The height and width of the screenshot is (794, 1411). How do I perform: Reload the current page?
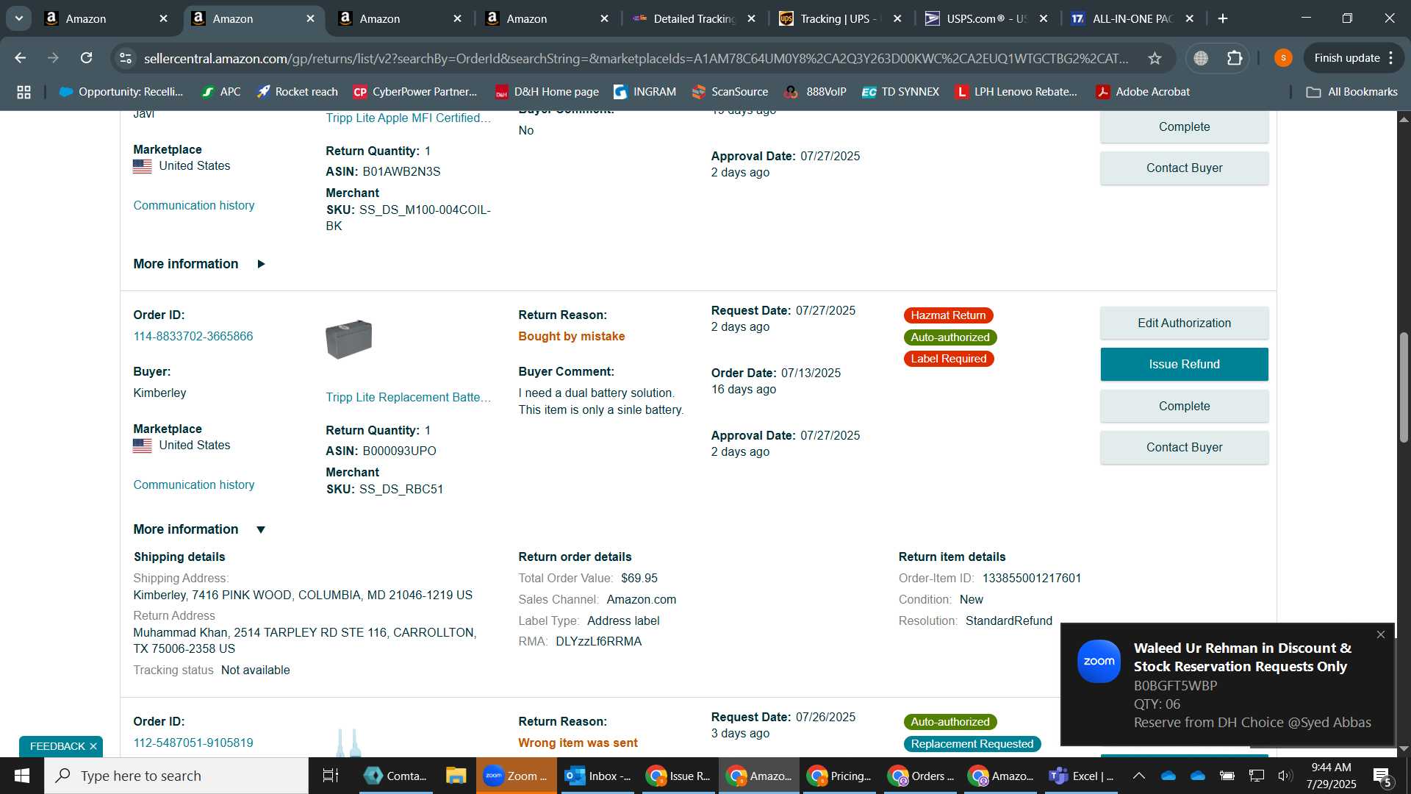click(86, 58)
